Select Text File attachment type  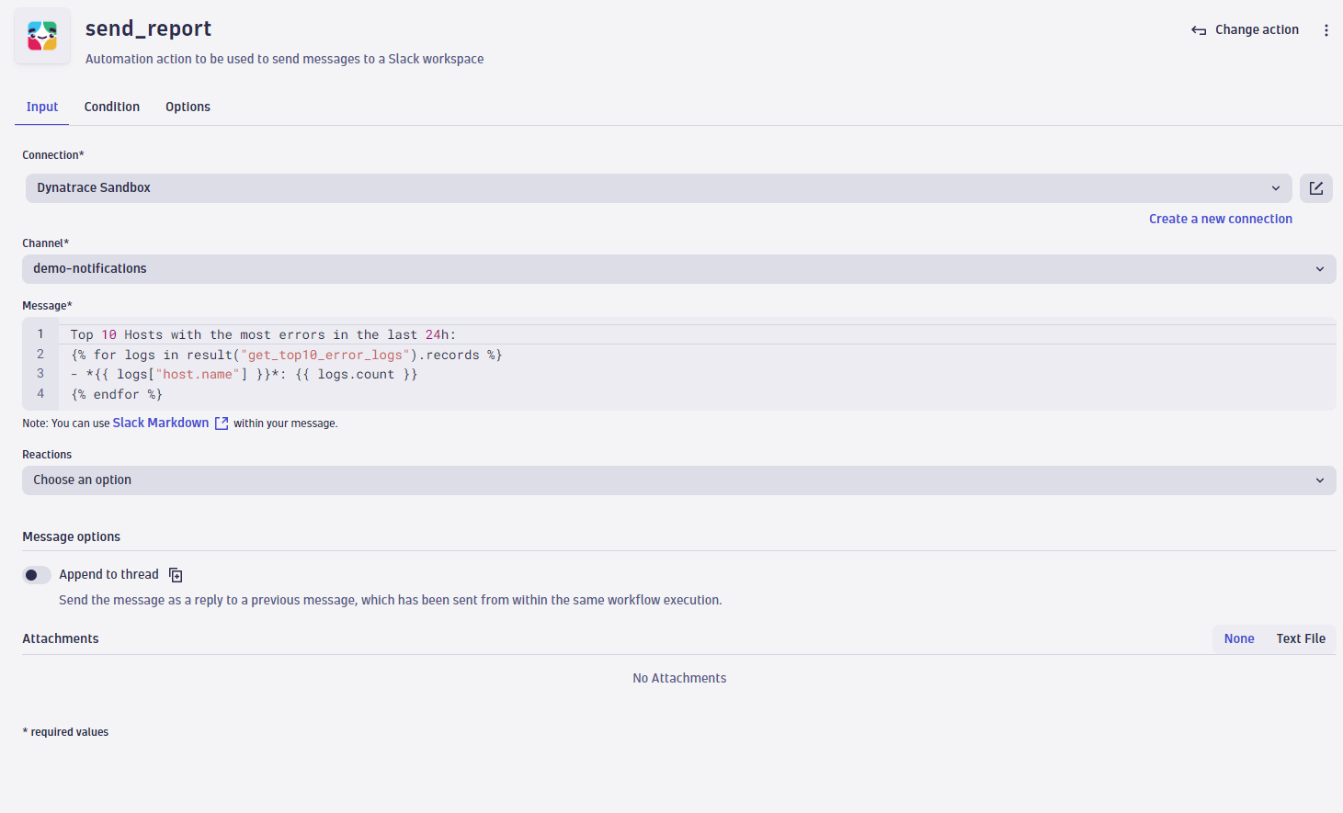click(1301, 639)
